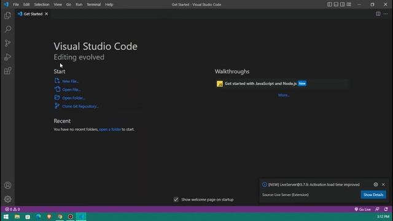Open the Explorer view in activity bar

click(8, 15)
